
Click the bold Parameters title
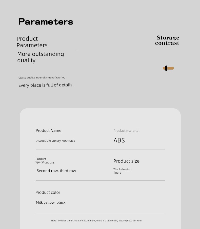(46, 22)
